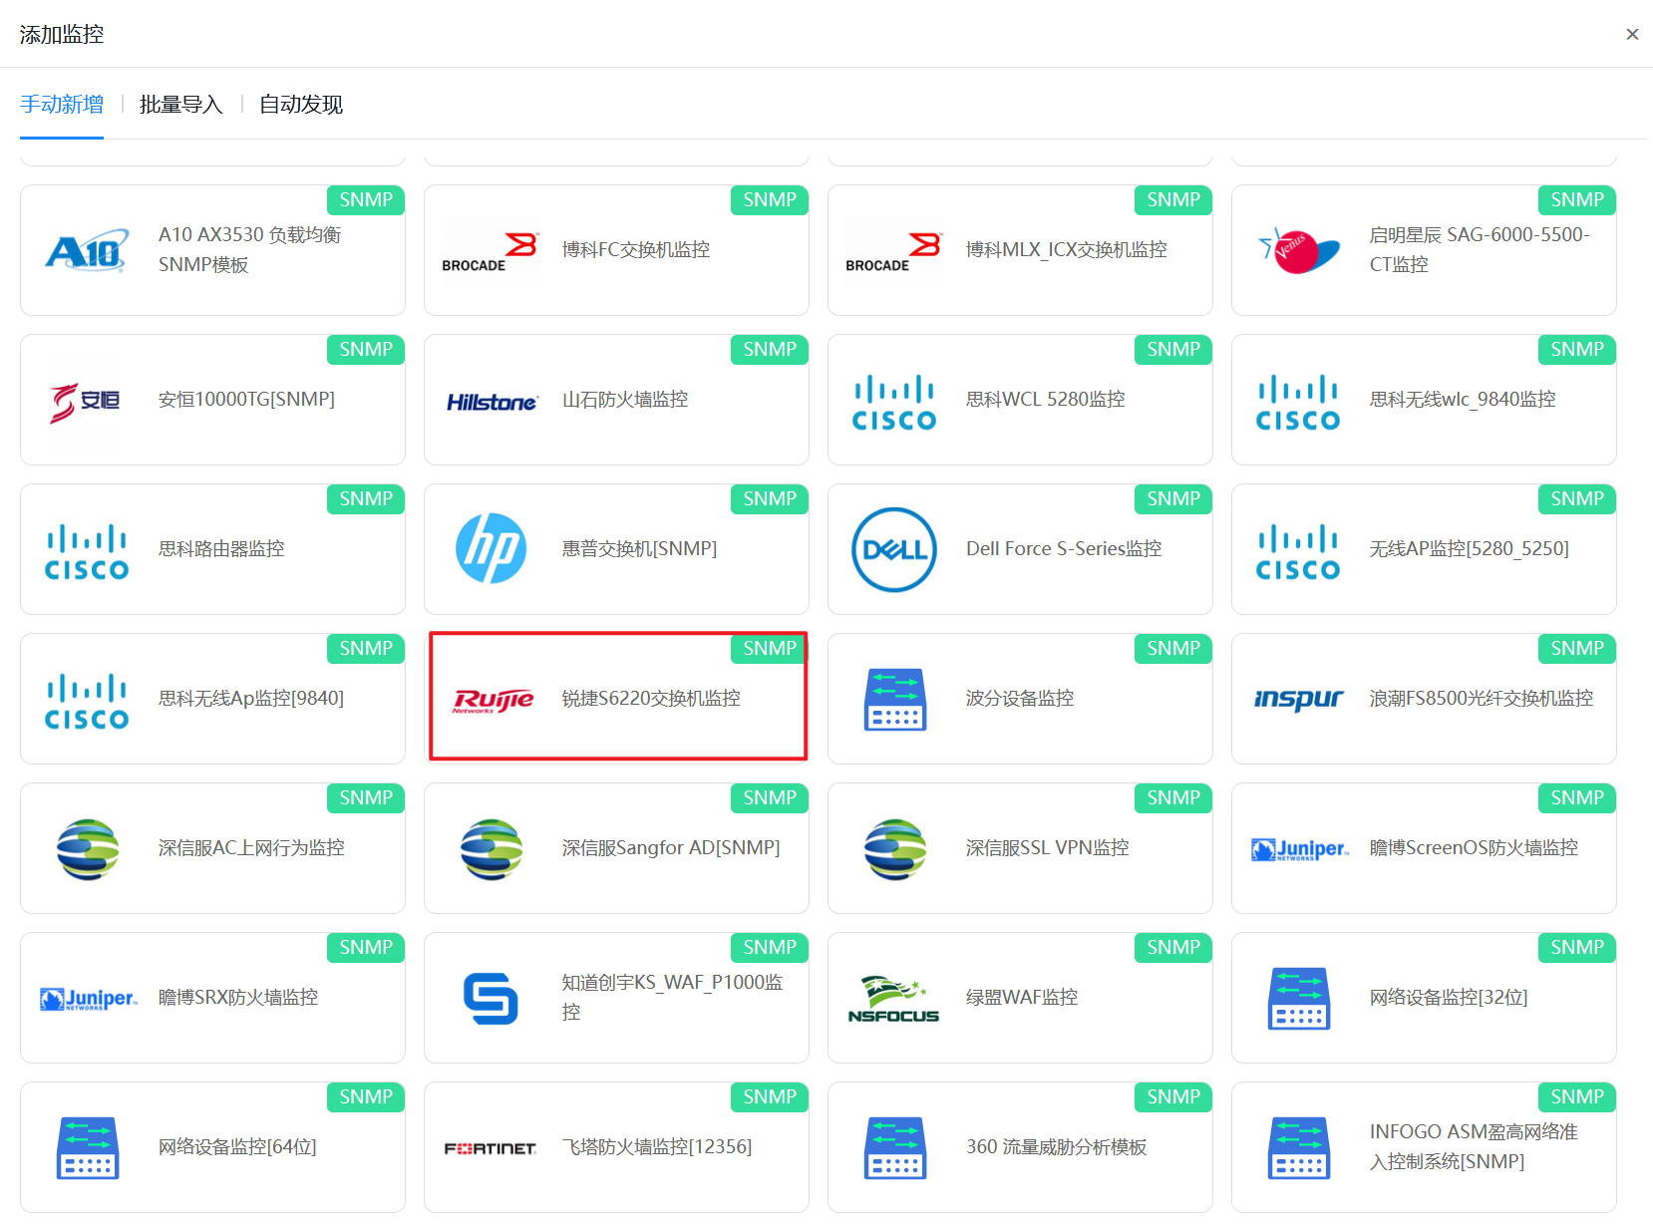Select 无线AP监控[5280_5250] template

click(x=1424, y=549)
